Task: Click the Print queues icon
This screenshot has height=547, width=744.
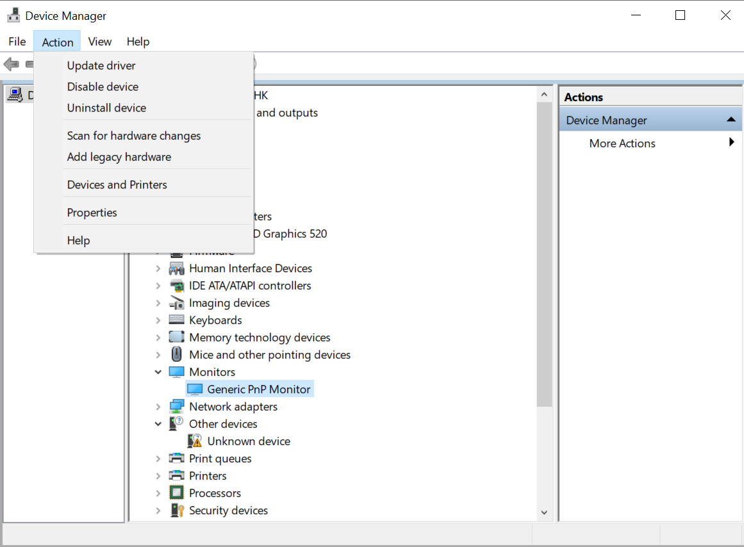Action: [176, 458]
